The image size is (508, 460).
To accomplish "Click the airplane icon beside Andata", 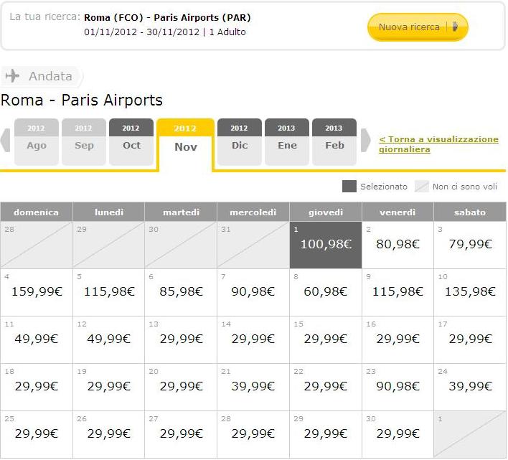I will pyautogui.click(x=11, y=76).
